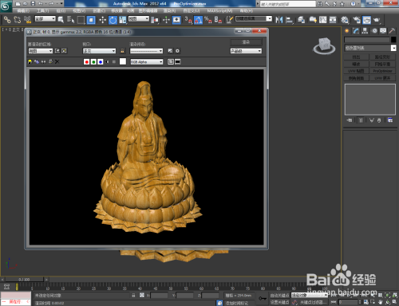
Task: Toggle keyboard shortcut override button
Action: tap(176, 20)
